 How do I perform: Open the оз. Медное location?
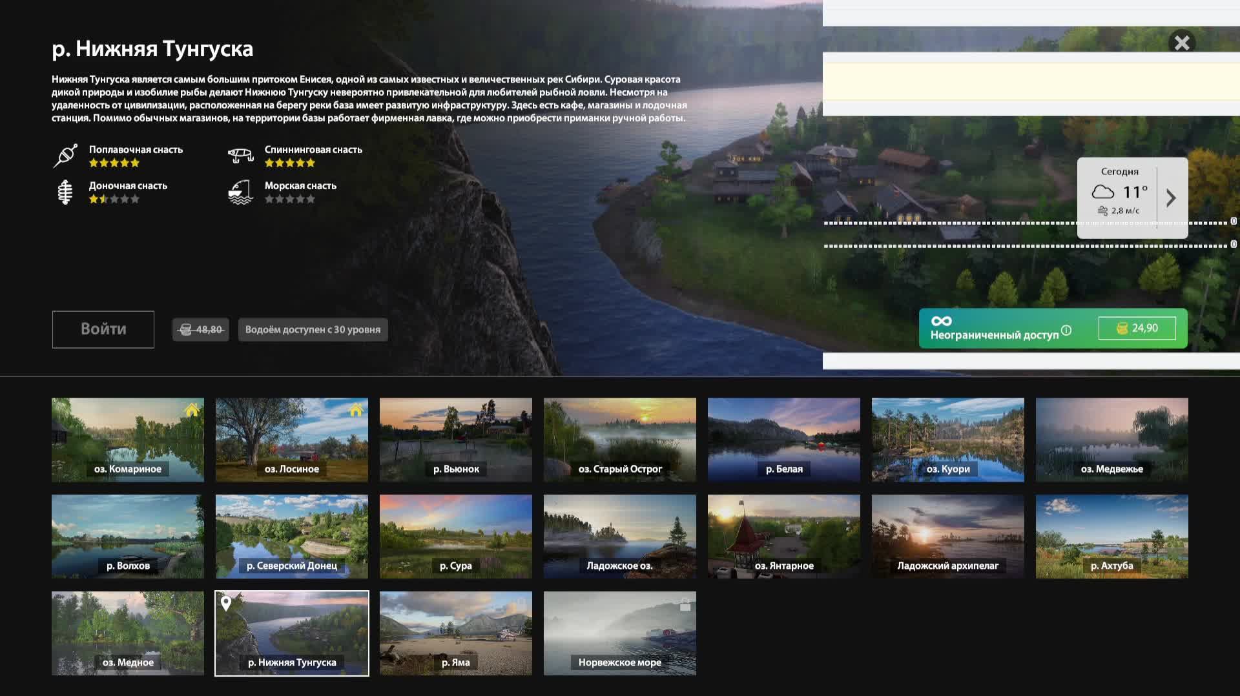[128, 633]
